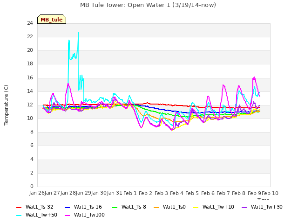This screenshot has width=298, height=224.
Task: Click the cyan peak near 22.7 degrees
Action: (x=78, y=32)
